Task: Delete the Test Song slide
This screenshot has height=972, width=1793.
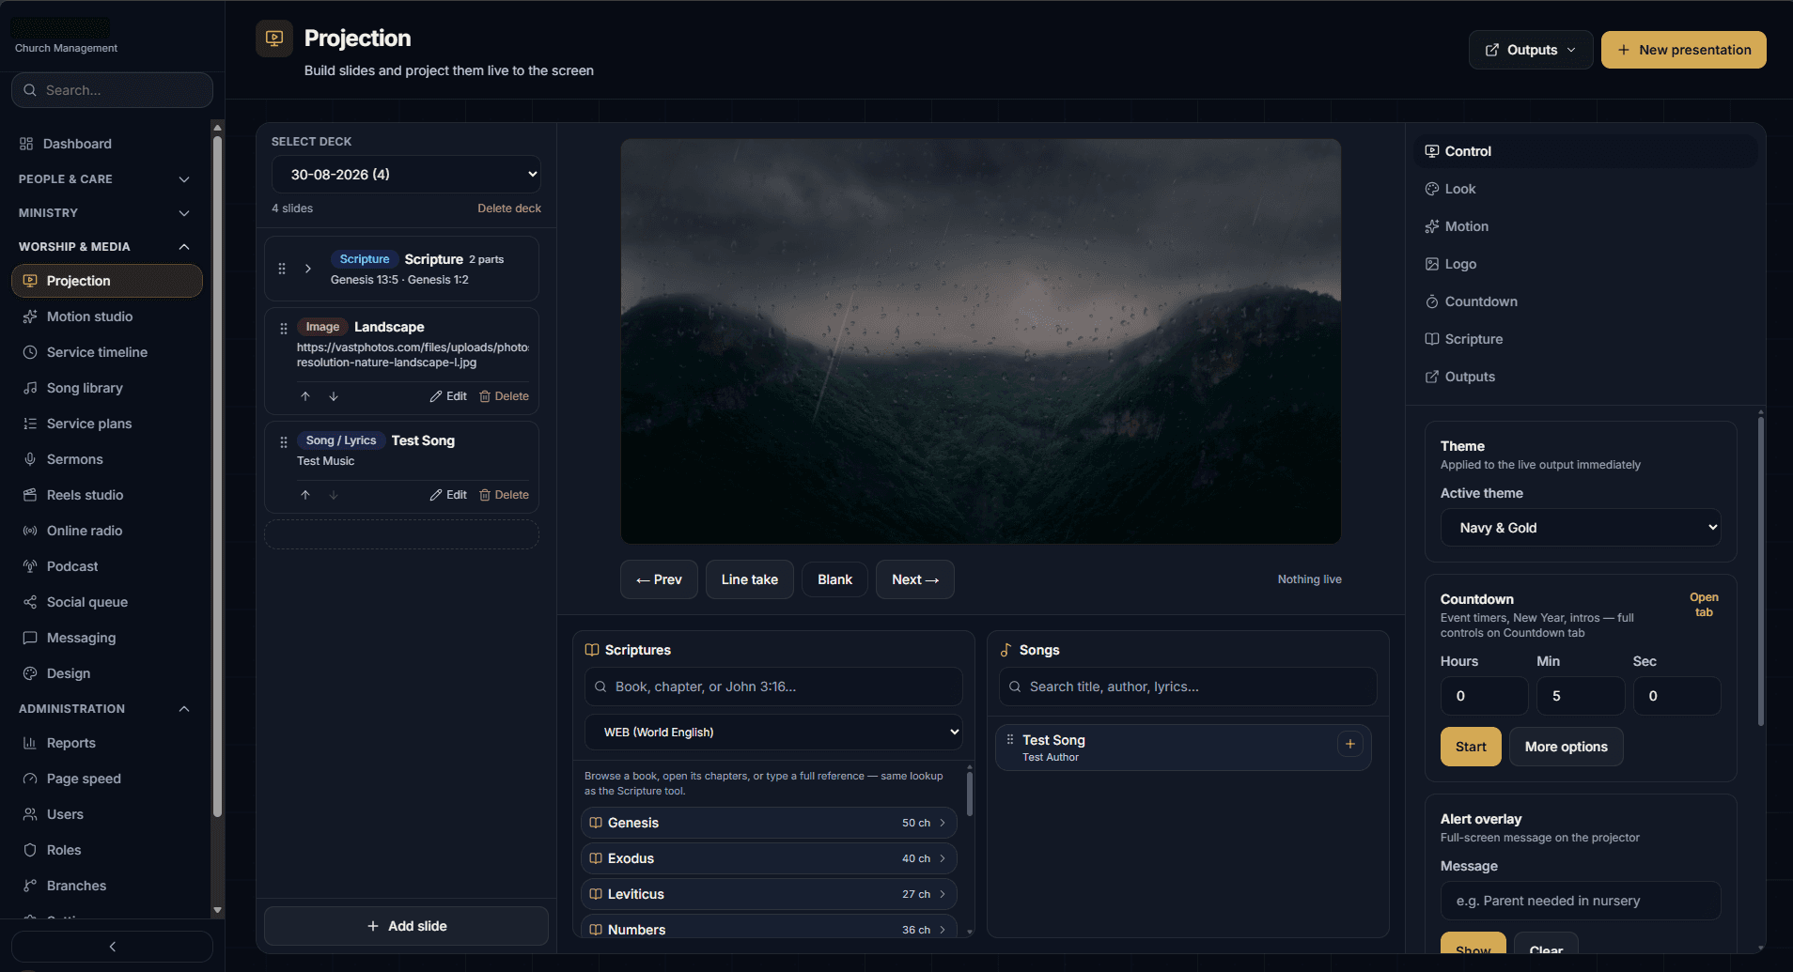Action: click(504, 495)
